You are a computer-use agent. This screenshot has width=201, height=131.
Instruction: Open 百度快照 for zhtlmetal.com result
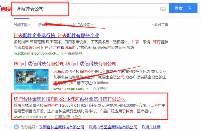(63, 117)
